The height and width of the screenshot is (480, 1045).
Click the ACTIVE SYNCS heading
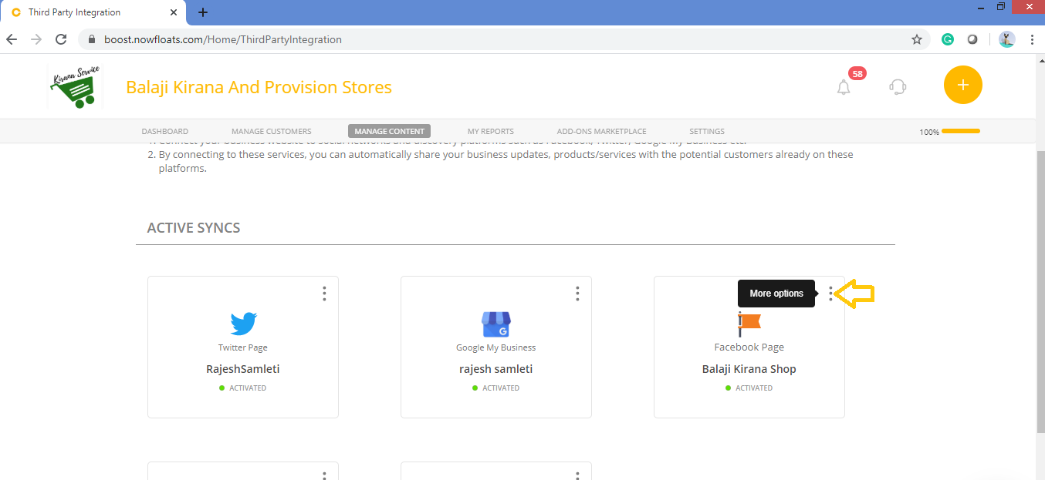pos(194,228)
